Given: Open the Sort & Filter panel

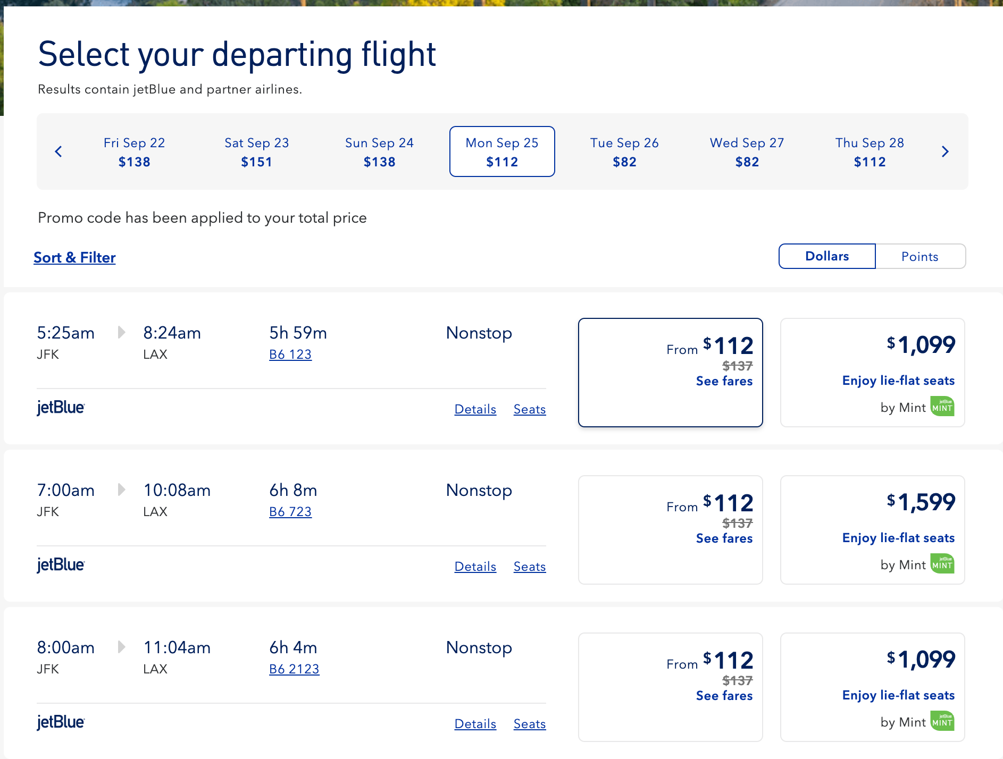Looking at the screenshot, I should (74, 257).
